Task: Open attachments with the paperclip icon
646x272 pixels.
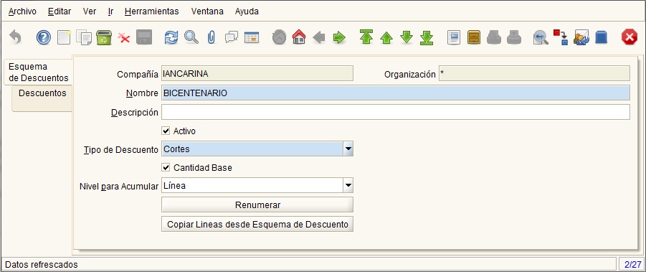Action: (x=212, y=37)
